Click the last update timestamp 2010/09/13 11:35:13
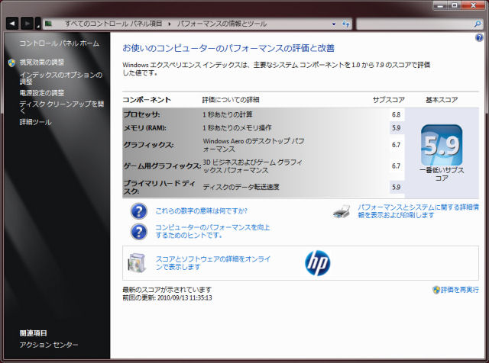 (x=185, y=298)
